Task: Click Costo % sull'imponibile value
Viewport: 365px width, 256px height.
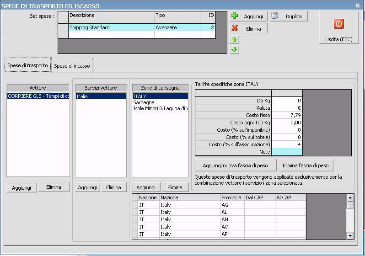Action: 287,130
